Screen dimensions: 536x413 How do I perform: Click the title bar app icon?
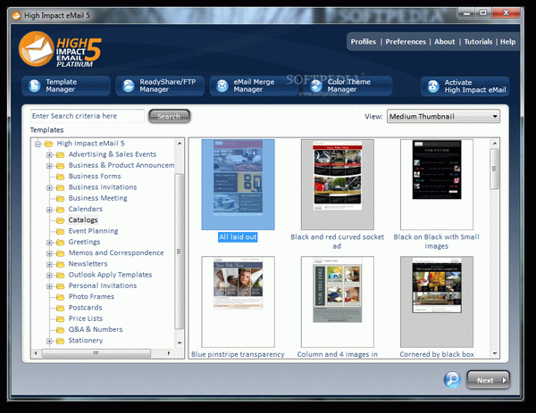point(16,15)
